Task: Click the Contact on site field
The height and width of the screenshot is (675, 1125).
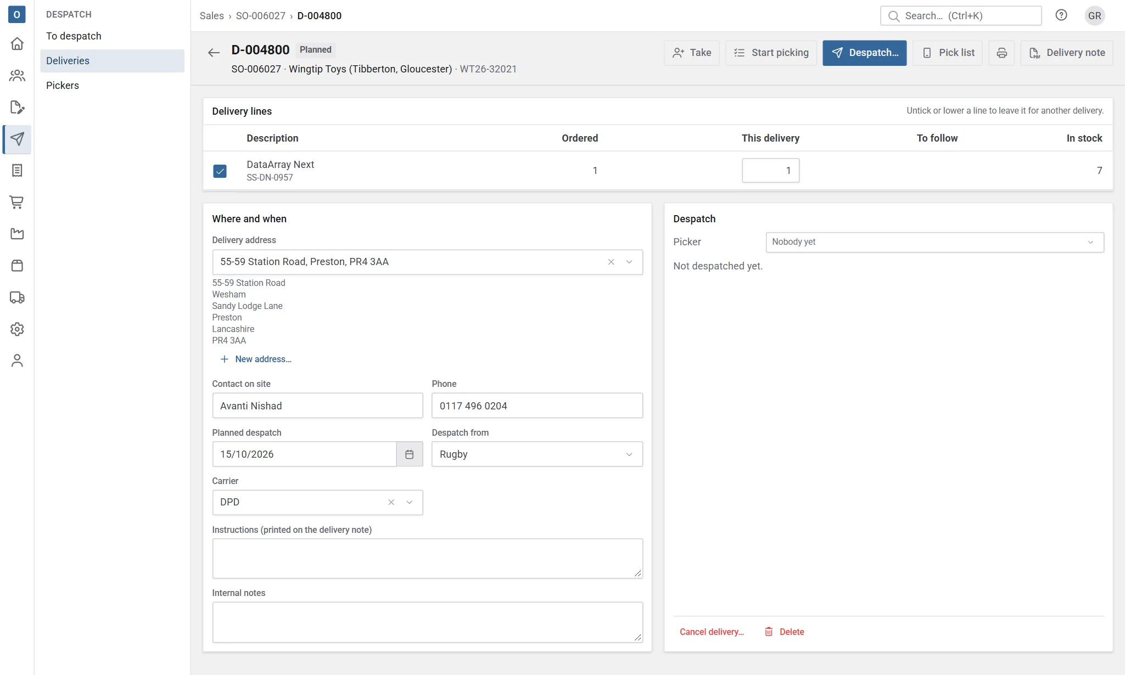Action: coord(317,406)
